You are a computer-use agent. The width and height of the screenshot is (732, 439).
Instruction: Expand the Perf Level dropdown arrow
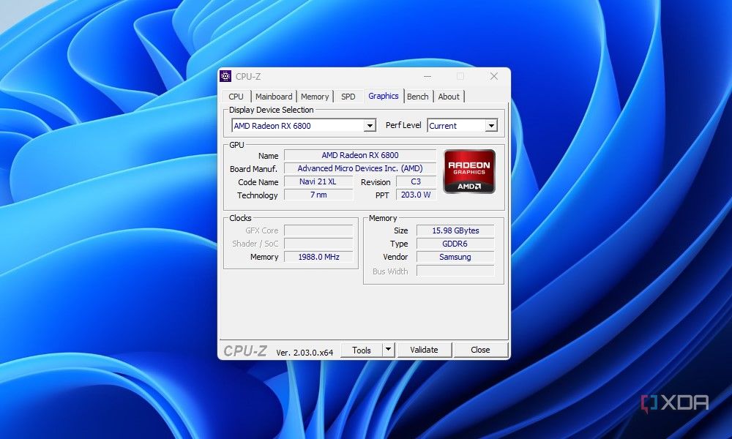point(491,126)
